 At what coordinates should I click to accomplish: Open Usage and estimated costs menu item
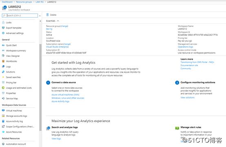[x=18, y=88]
